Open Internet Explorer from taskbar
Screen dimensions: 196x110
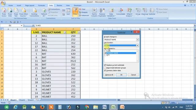[15, 107]
